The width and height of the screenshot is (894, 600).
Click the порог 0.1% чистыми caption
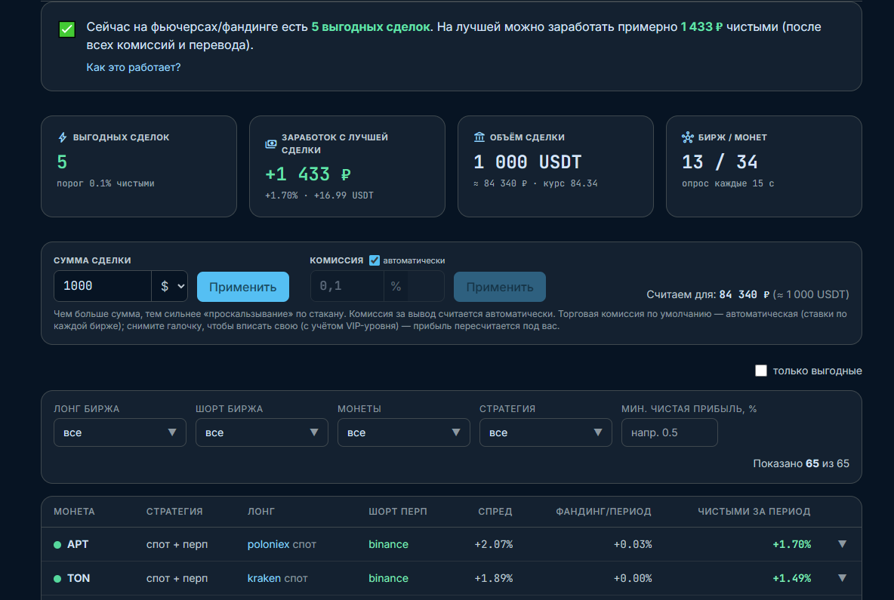[x=106, y=183]
